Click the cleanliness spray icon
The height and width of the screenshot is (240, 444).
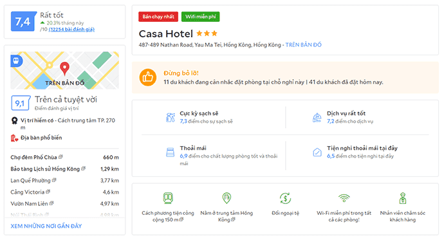point(170,118)
